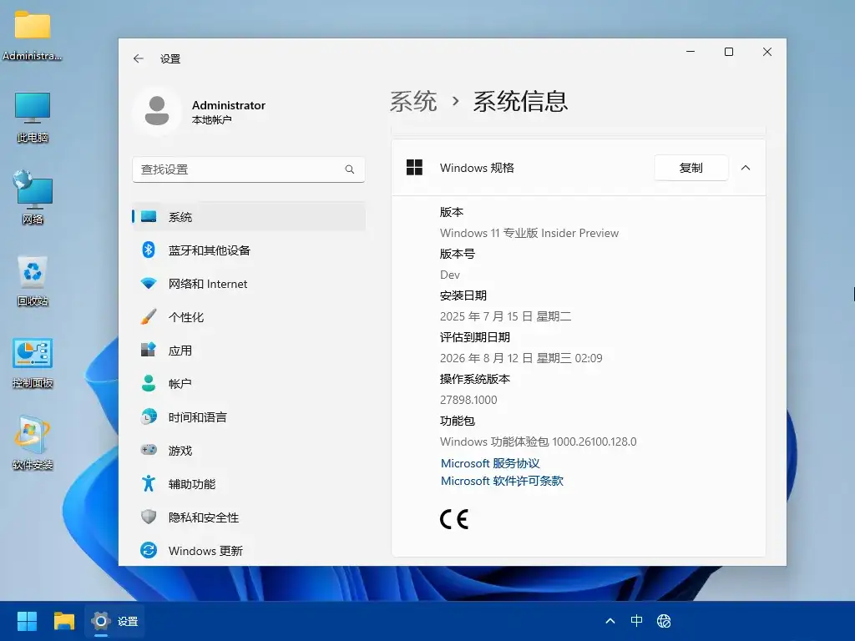
Task: Select 隐私和安全性 in sidebar
Action: point(249,517)
